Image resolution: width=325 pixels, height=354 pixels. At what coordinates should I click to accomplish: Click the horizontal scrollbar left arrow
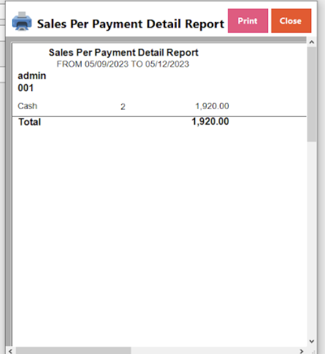[11, 351]
